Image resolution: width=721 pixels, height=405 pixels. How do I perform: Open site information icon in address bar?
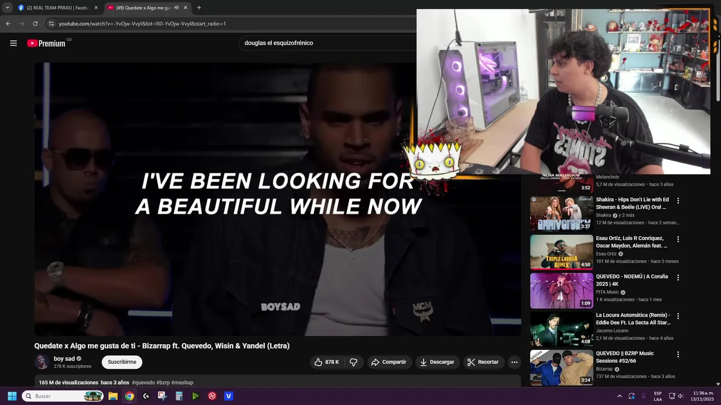point(51,24)
